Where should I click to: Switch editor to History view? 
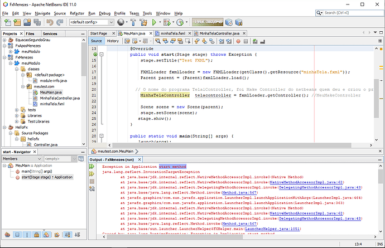pyautogui.click(x=113, y=41)
